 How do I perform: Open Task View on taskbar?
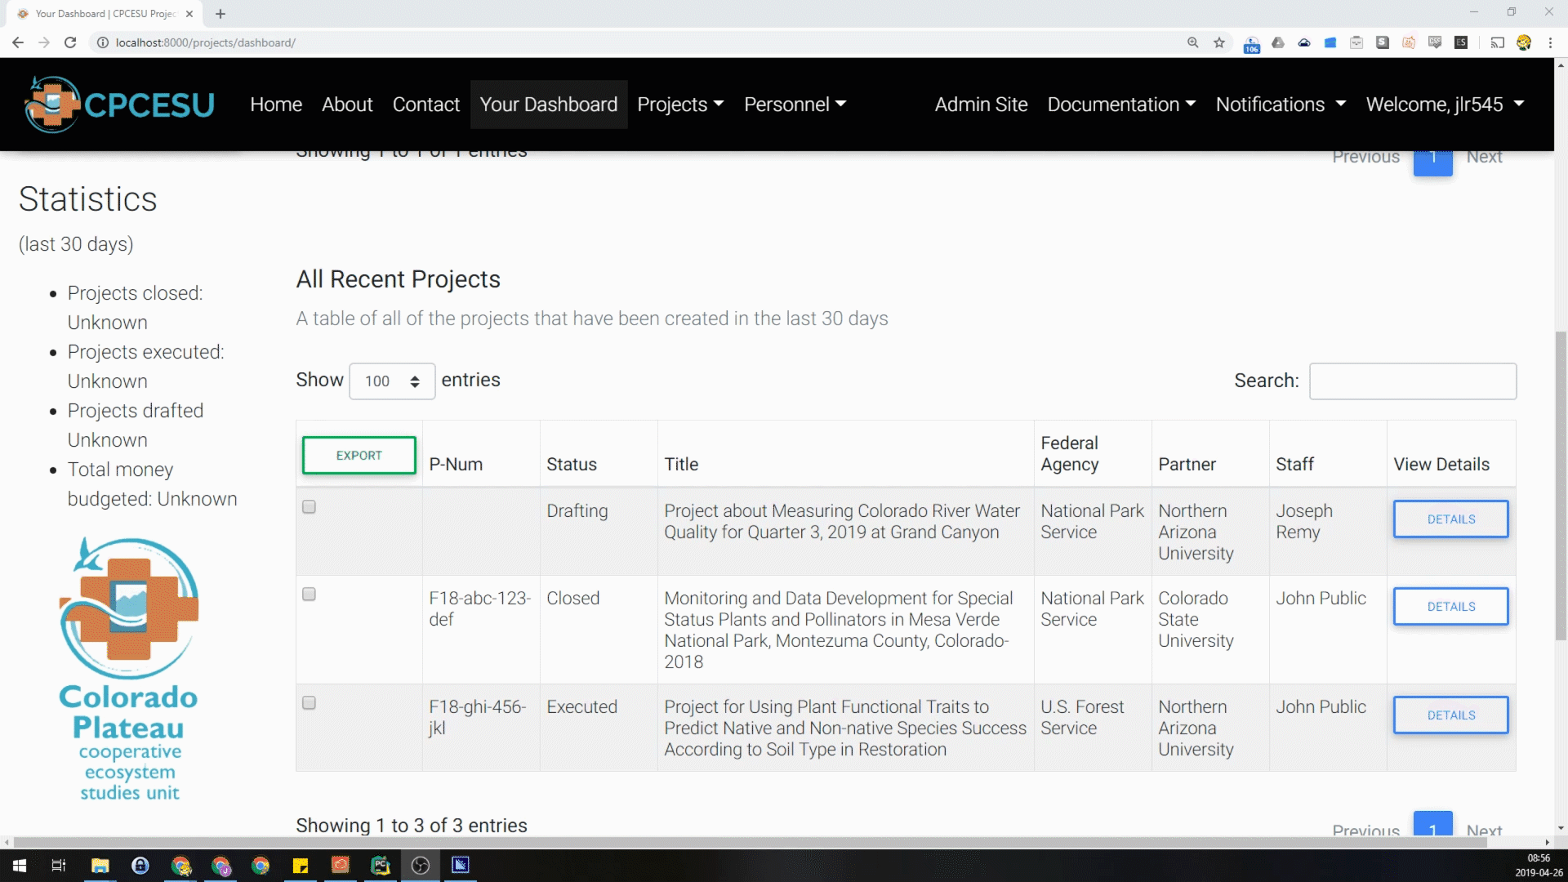[59, 866]
